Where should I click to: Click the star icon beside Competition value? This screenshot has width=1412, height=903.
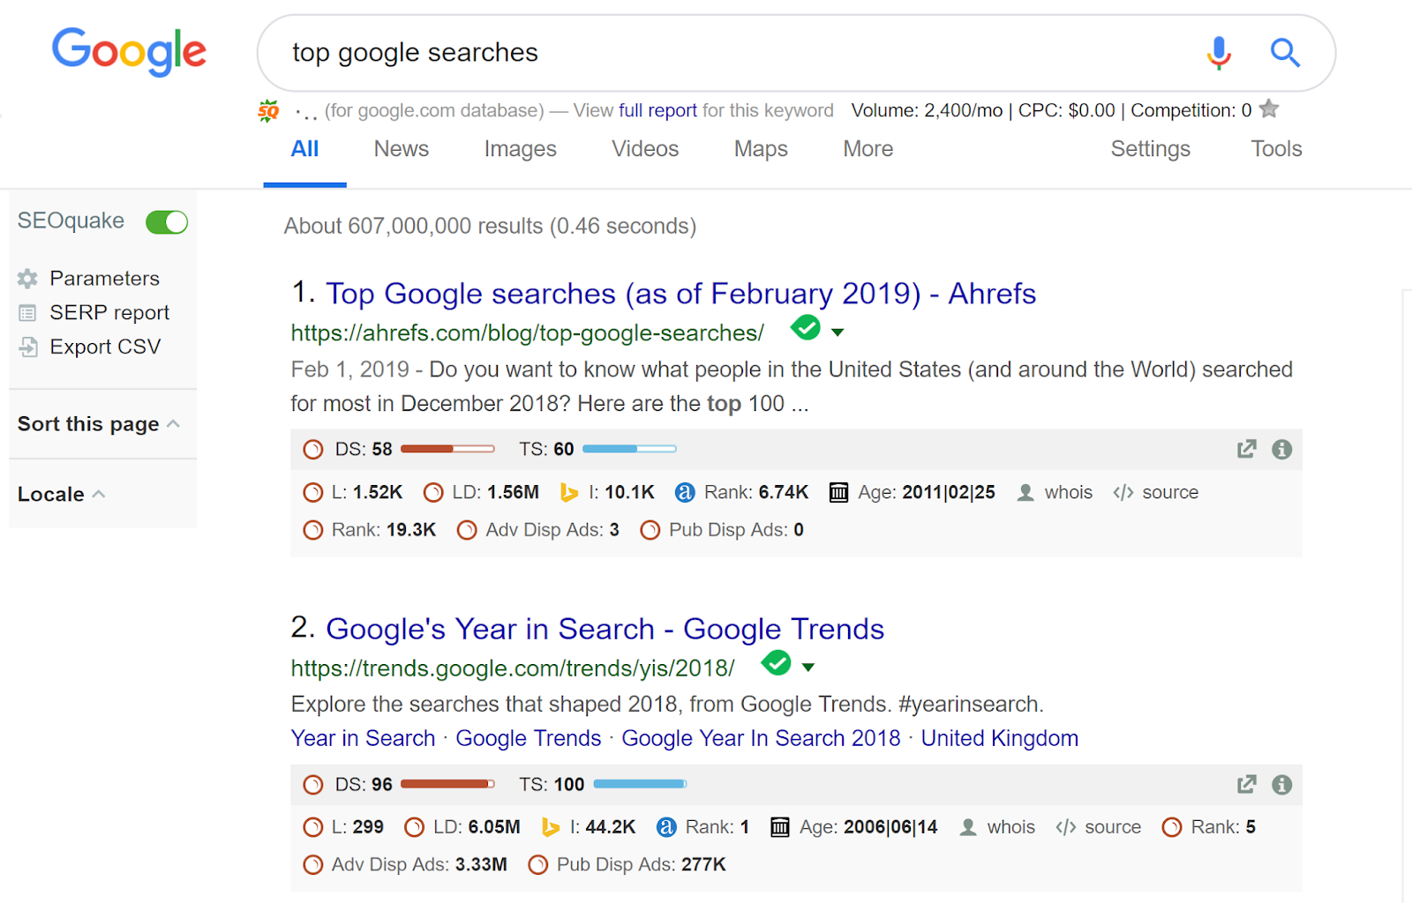pyautogui.click(x=1269, y=109)
